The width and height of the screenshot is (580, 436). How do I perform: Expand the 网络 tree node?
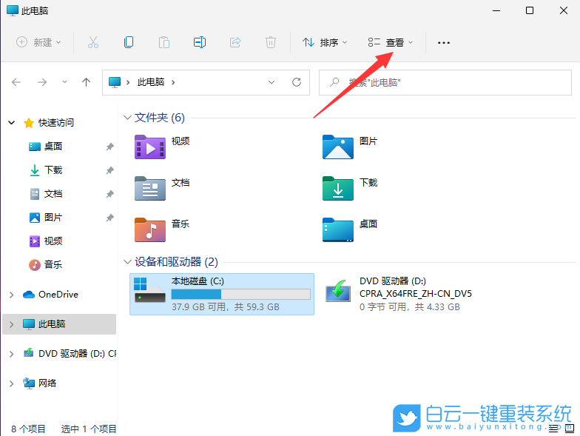pyautogui.click(x=12, y=383)
